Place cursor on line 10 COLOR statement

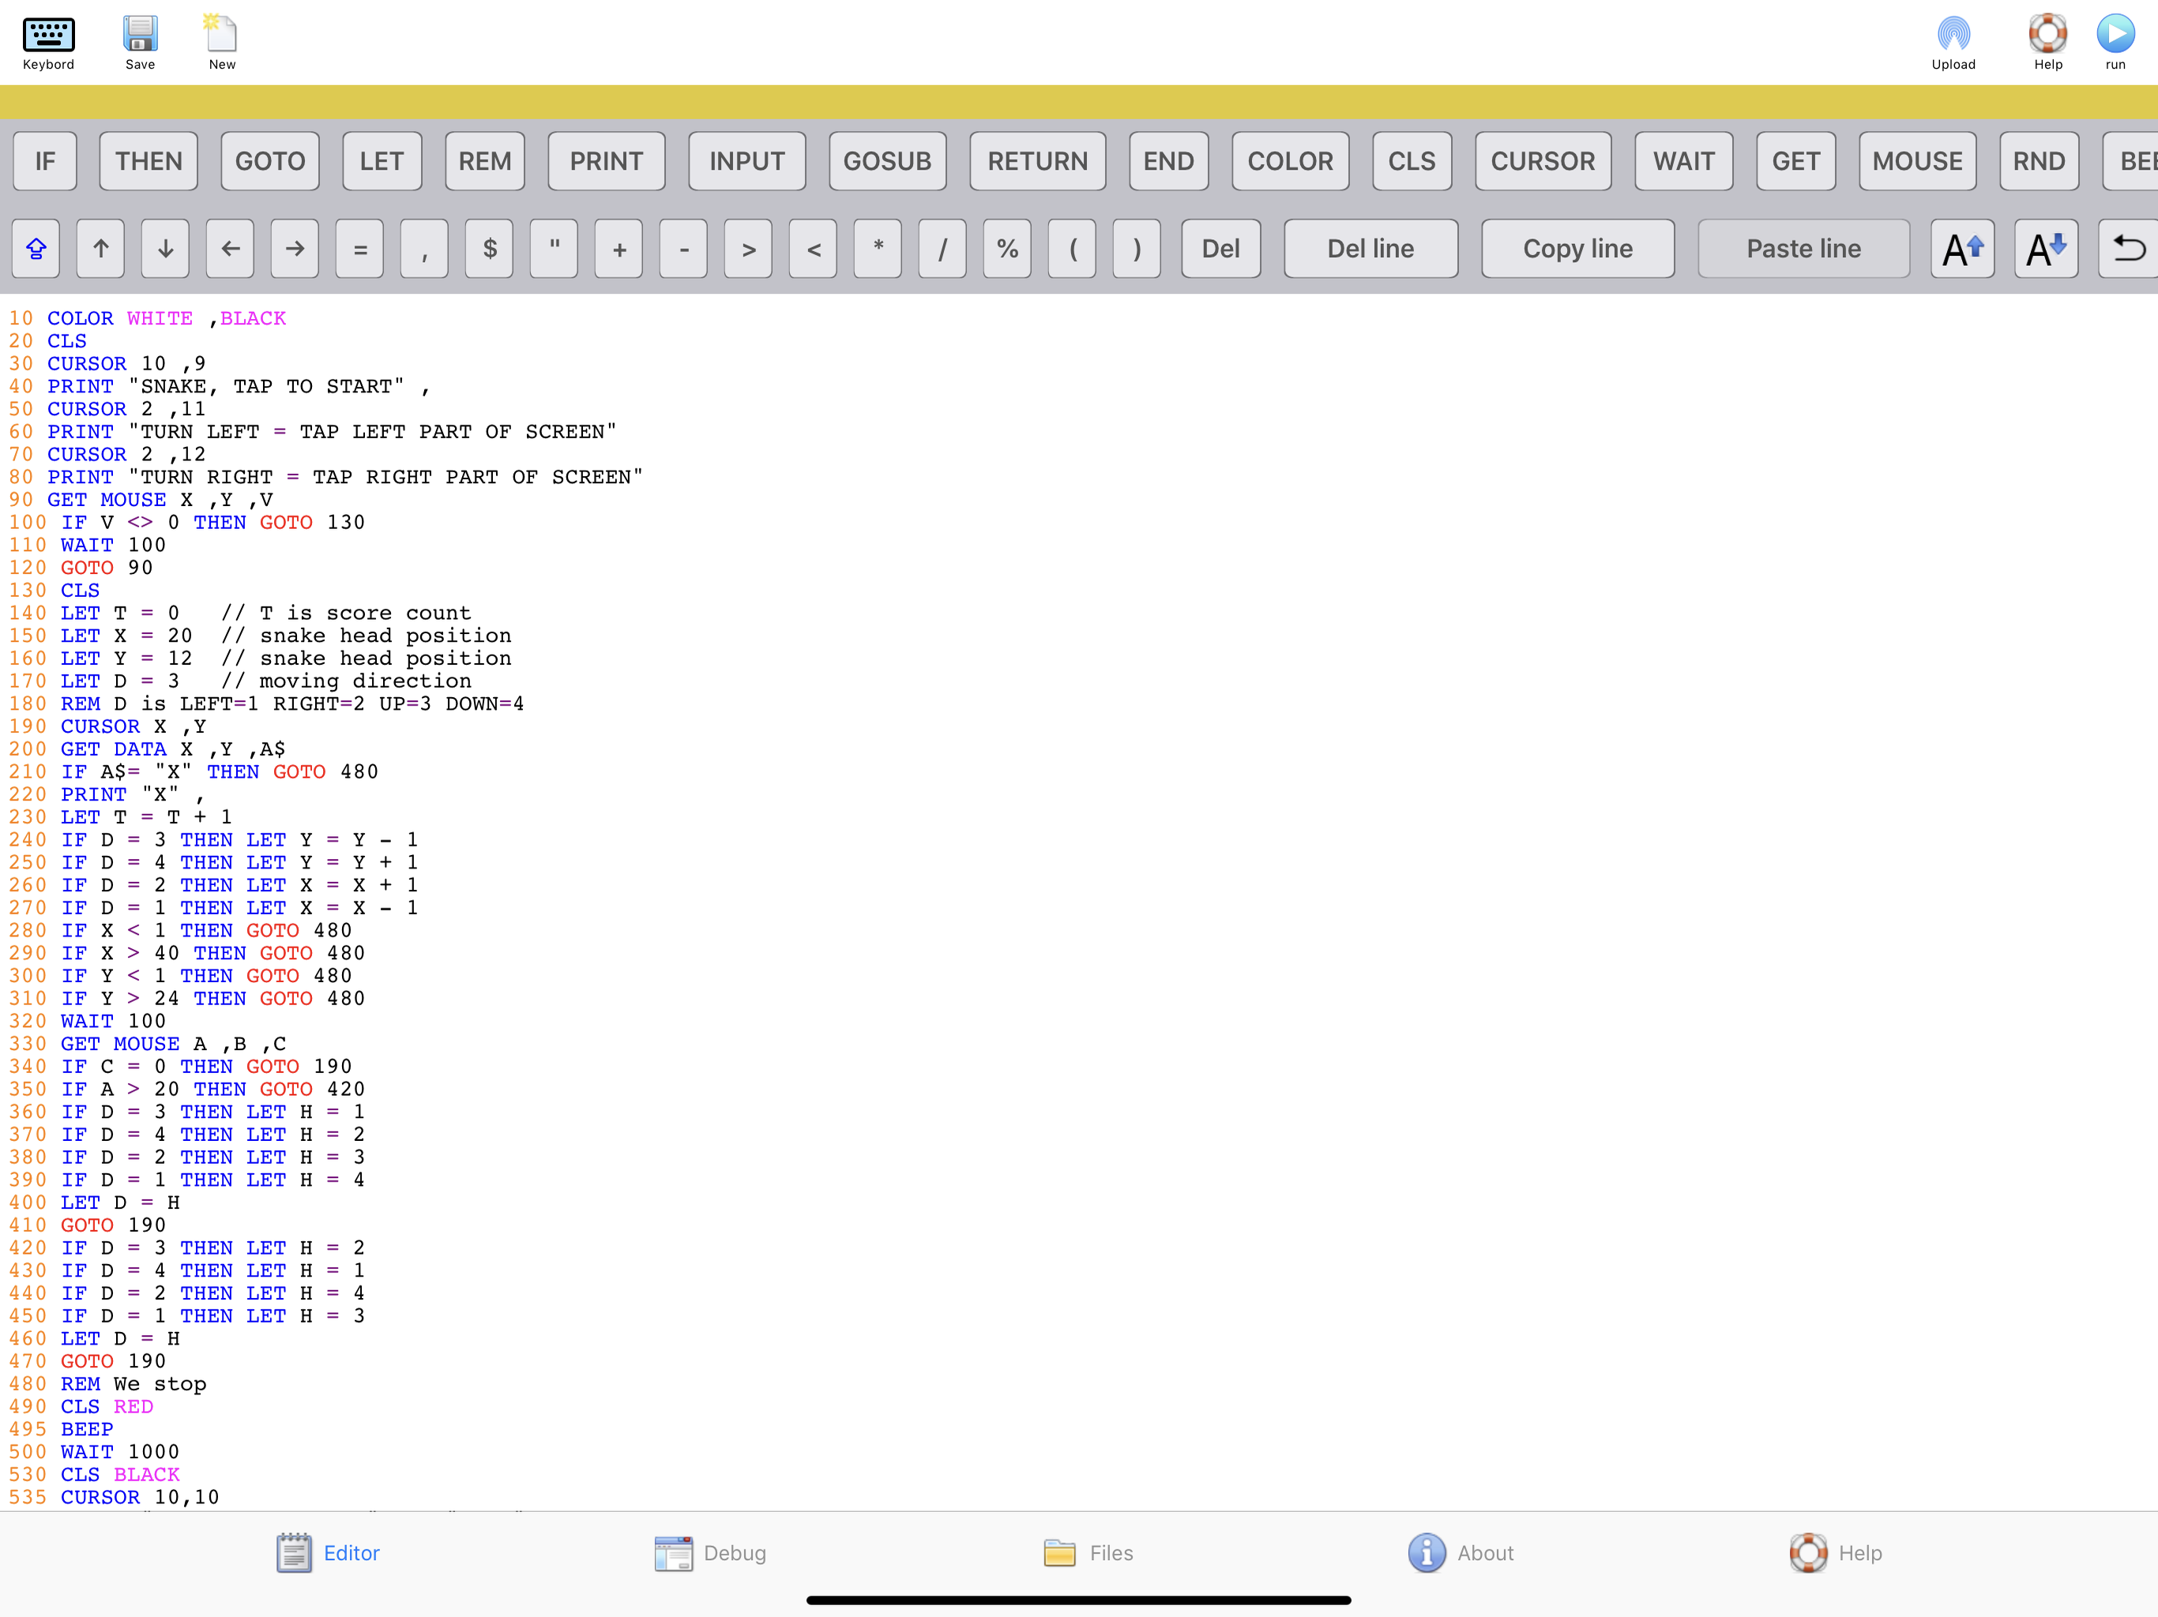tap(80, 318)
